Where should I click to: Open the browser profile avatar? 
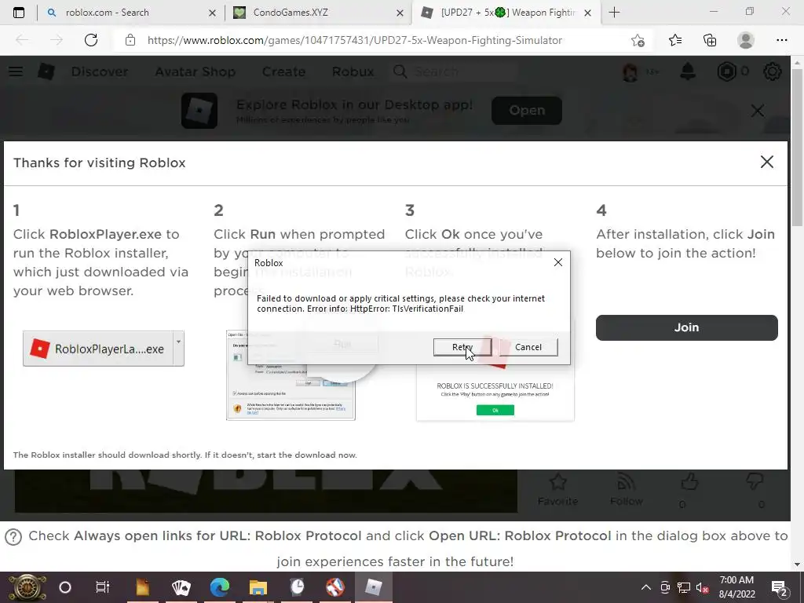[746, 40]
